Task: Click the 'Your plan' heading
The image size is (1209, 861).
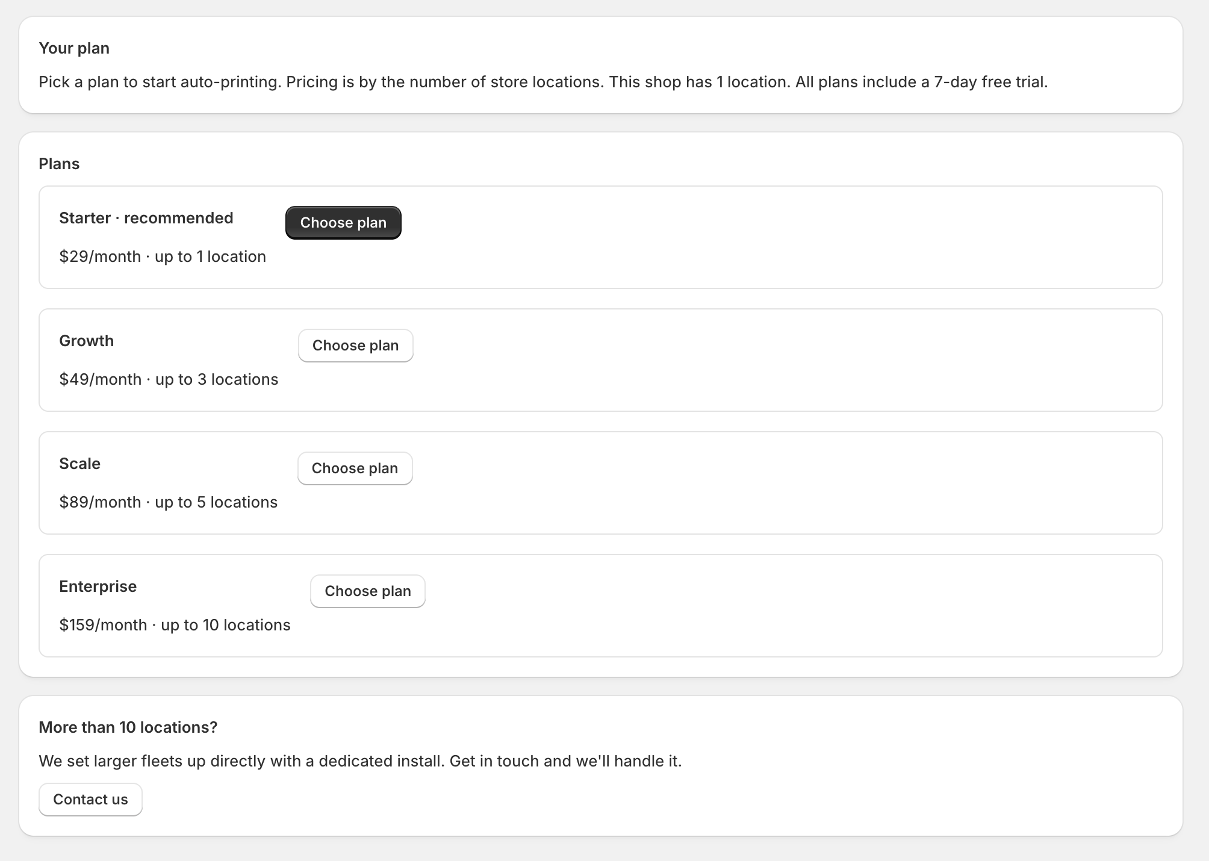Action: [x=74, y=48]
